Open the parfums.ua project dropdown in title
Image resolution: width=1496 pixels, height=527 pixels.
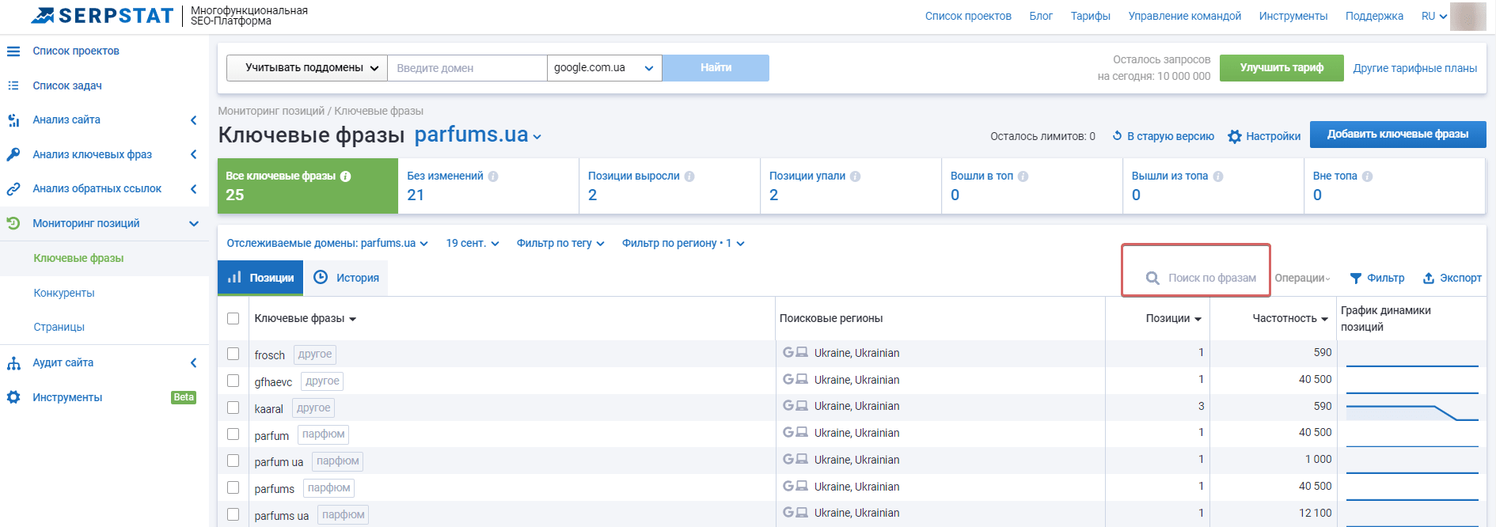478,135
